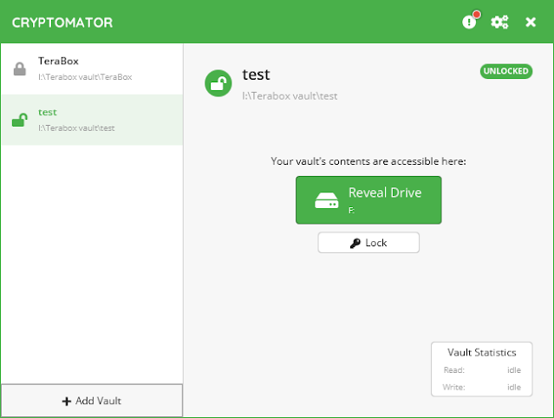Click the plus icon next to Add Vault
This screenshot has height=418, width=554.
click(67, 401)
